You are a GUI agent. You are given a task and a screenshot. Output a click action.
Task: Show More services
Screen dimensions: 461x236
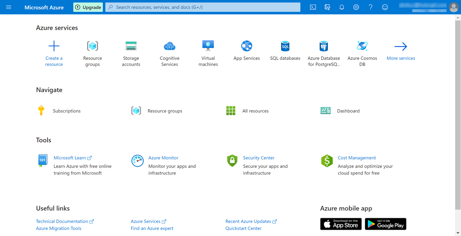click(x=401, y=51)
